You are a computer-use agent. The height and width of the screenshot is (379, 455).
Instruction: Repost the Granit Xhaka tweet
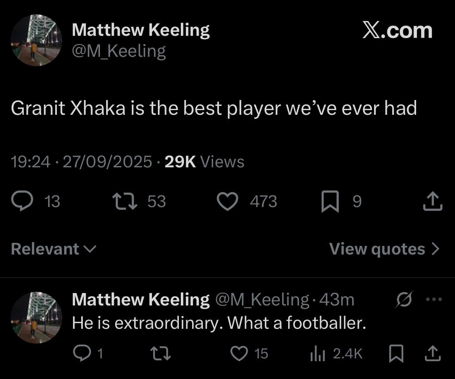[x=124, y=202]
